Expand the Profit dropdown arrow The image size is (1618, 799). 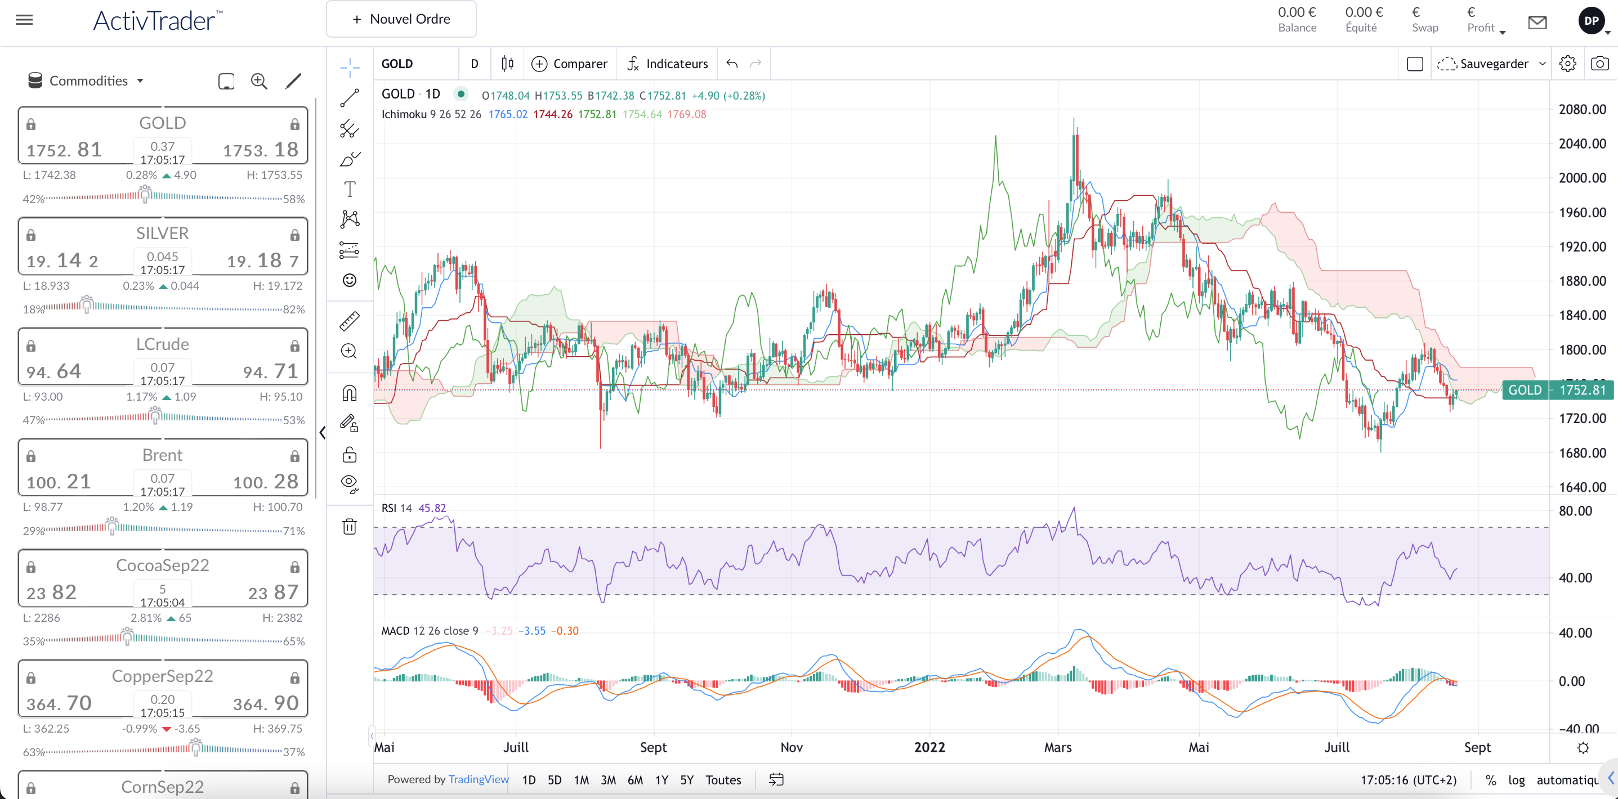click(1503, 32)
